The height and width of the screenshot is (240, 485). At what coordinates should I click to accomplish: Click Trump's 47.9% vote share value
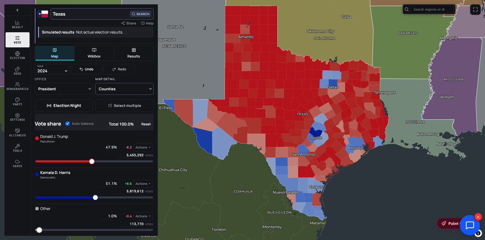pos(111,147)
